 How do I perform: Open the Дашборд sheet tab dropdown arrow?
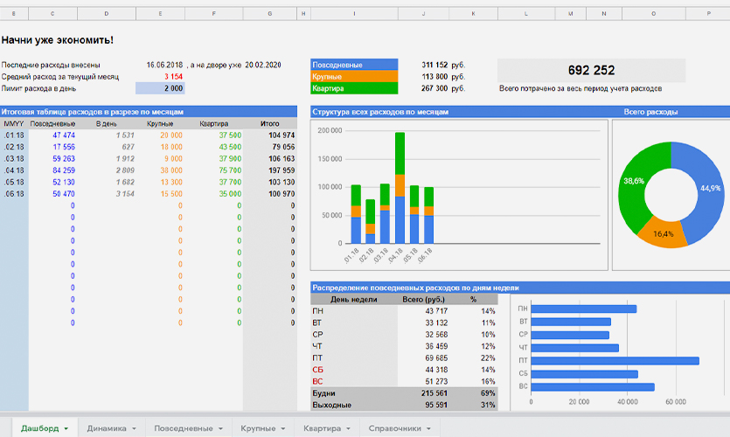coord(66,429)
